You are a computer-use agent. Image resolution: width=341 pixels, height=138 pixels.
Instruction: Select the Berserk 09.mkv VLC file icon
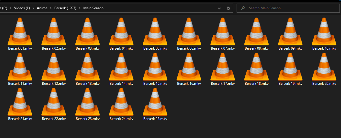[x=290, y=32]
